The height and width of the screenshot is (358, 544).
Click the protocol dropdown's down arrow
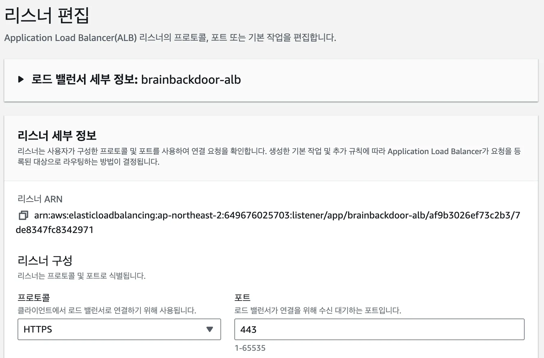(x=210, y=329)
